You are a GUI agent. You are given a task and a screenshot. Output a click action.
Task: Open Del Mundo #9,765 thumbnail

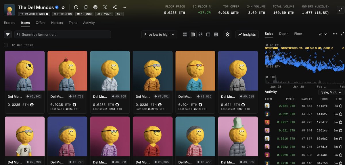pyautogui.click(x=110, y=71)
